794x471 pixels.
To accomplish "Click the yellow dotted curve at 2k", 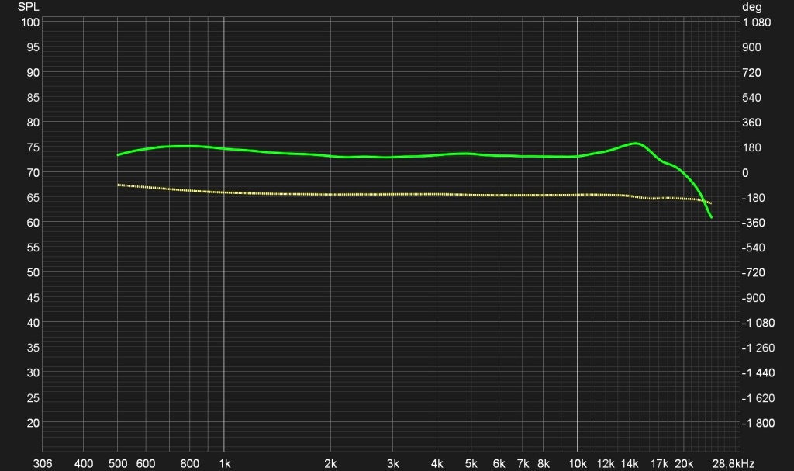I will coord(330,194).
